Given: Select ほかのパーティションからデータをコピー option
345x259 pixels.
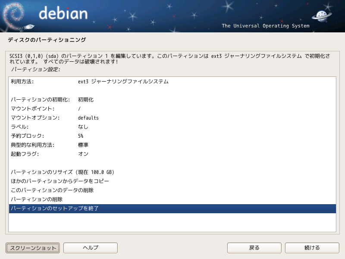Looking at the screenshot, I should [172, 181].
